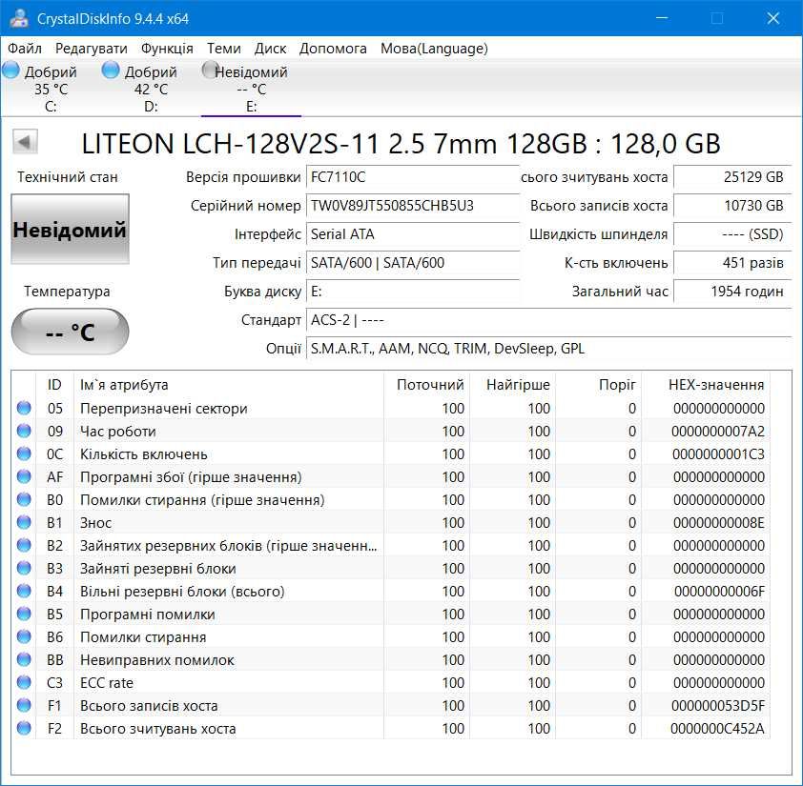This screenshot has height=786, width=803.
Task: Click status orb of attribute BB row
Action: 24,659
